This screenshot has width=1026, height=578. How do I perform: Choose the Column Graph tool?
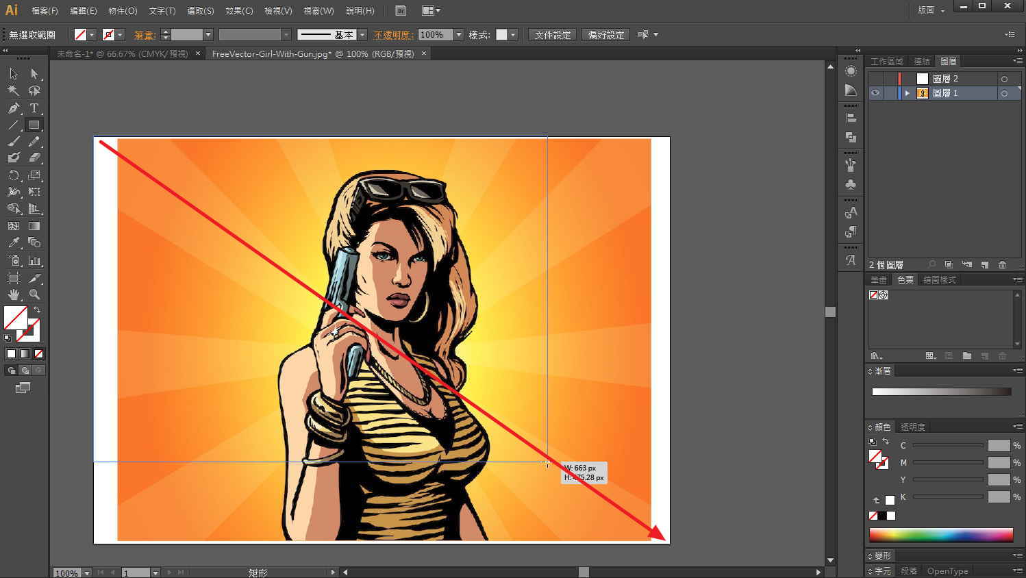pyautogui.click(x=34, y=261)
